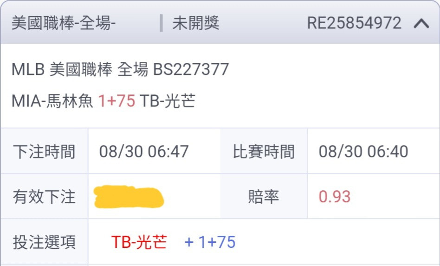Click the 未開獎 status label

(x=196, y=23)
